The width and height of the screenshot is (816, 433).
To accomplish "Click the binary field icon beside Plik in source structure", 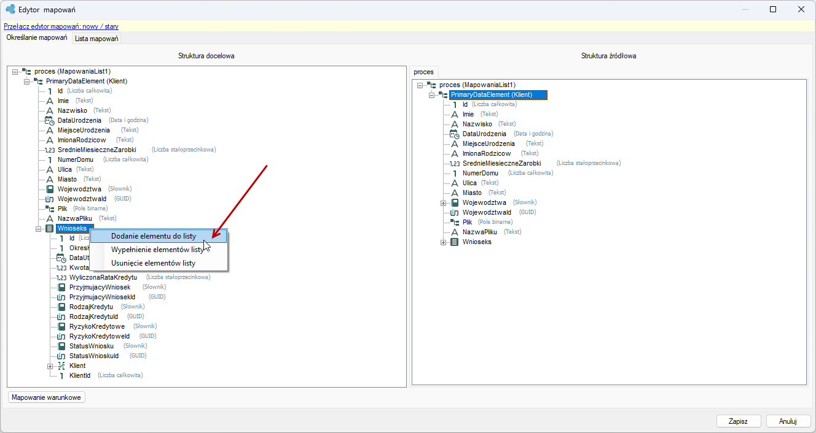I will coord(455,222).
